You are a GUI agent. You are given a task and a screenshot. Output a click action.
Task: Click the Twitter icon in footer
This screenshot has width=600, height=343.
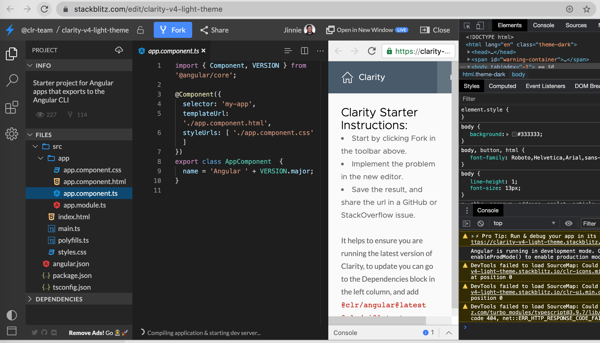[34, 332]
